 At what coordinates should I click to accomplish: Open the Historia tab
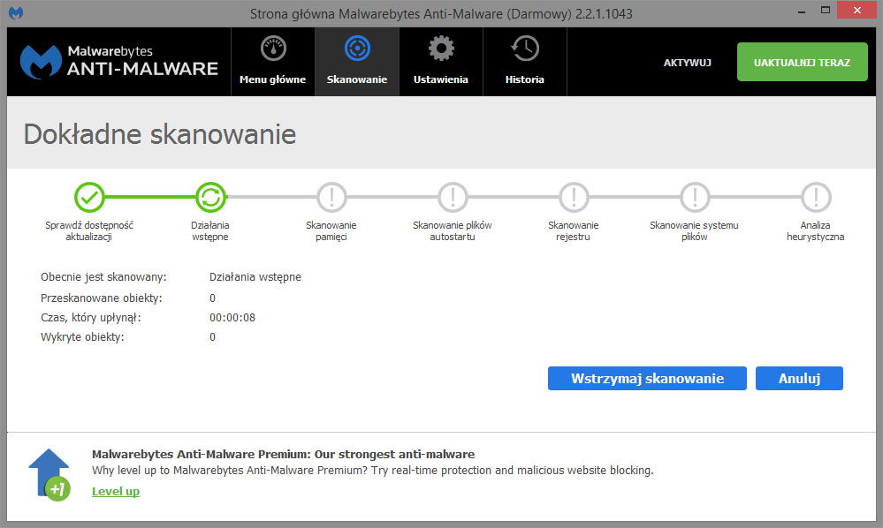[524, 61]
